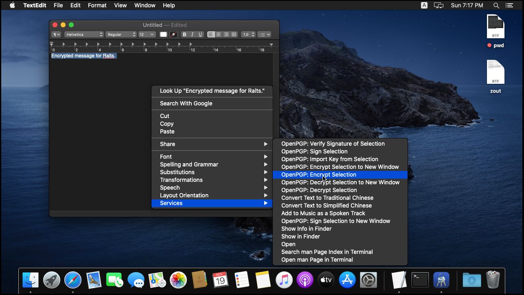Open GPG Keychain from the Dock
Screen dimensions: 524x295
[441, 280]
